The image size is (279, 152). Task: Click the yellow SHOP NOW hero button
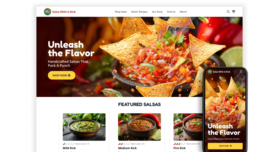pyautogui.click(x=62, y=75)
